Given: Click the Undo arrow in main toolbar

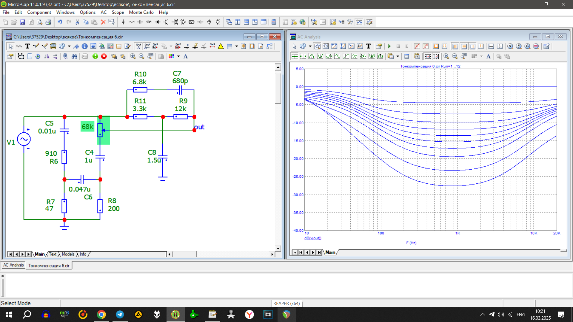Looking at the screenshot, I should pyautogui.click(x=60, y=22).
